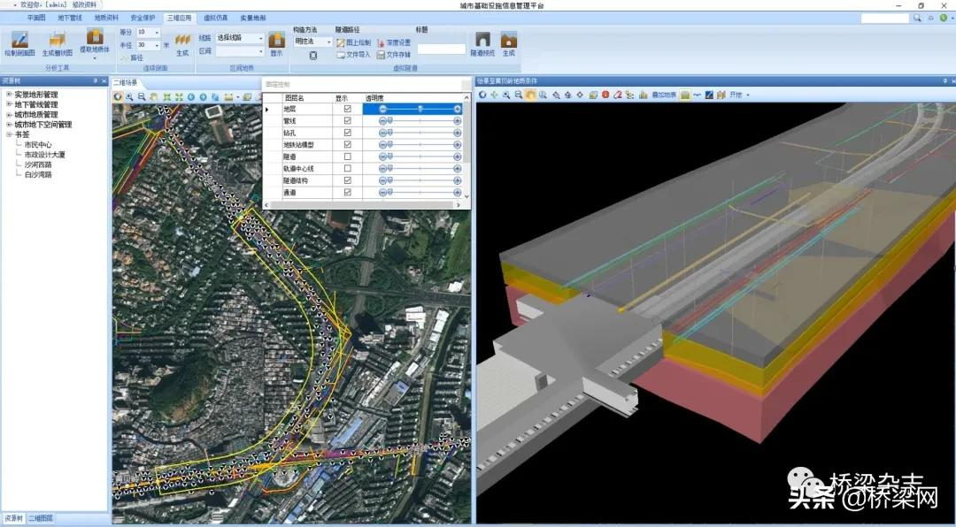Toggle display checkbox for 地层 layer
The height and width of the screenshot is (527, 956).
coord(348,109)
